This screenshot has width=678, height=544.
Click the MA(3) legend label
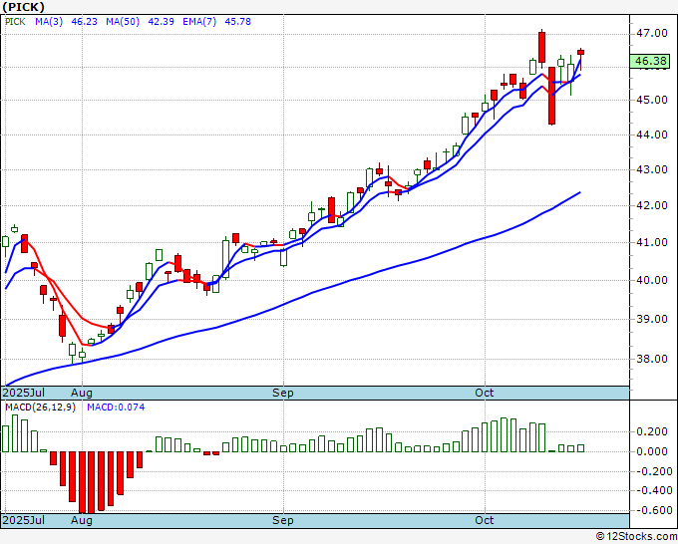[x=49, y=22]
